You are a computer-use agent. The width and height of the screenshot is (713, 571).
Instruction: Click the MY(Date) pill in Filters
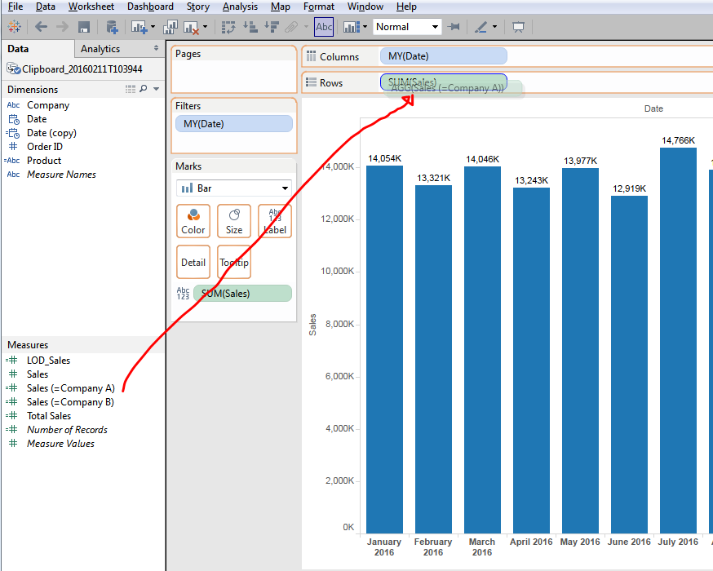234,124
